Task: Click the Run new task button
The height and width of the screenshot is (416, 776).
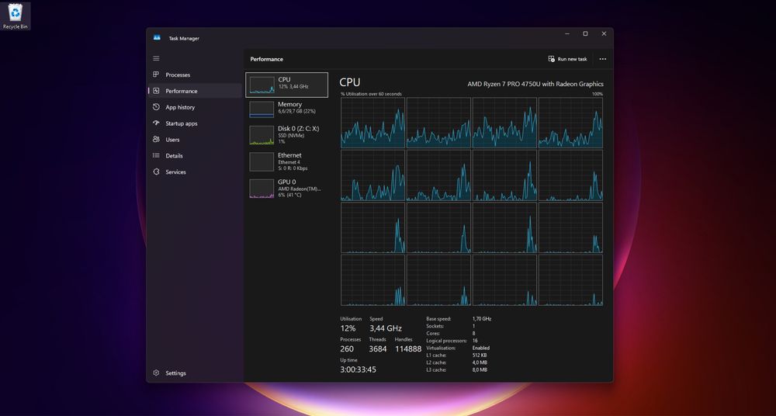Action: [568, 59]
